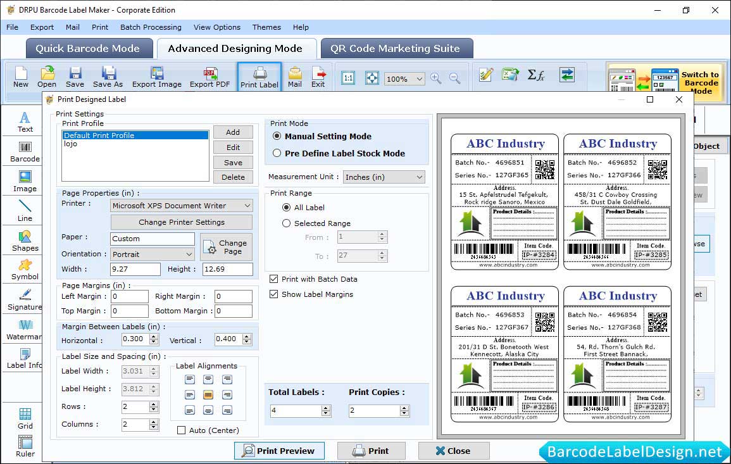Image resolution: width=731 pixels, height=464 pixels.
Task: Select the Watermark tool in sidebar
Action: pos(25,330)
